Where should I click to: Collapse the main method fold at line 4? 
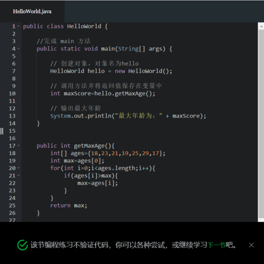click(18, 48)
